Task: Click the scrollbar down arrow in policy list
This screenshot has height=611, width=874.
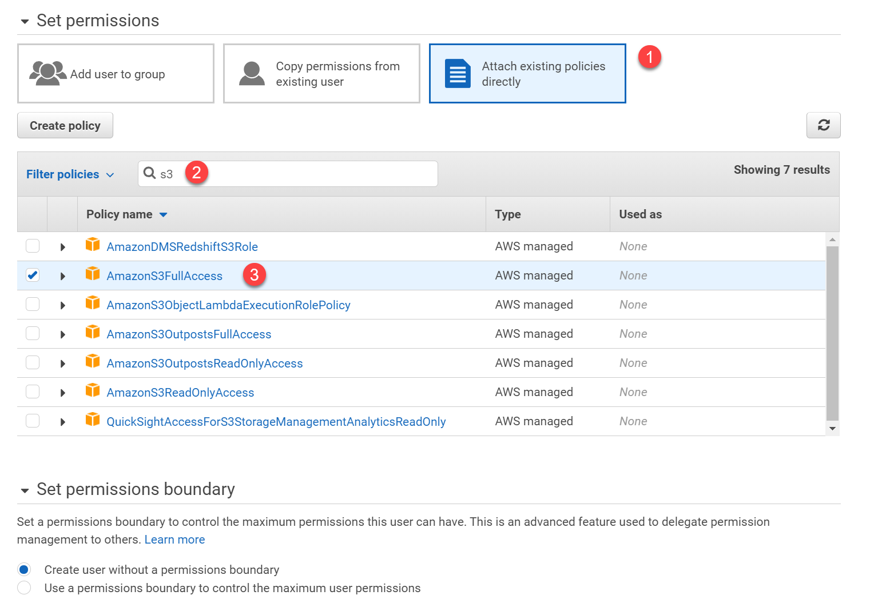Action: (832, 429)
